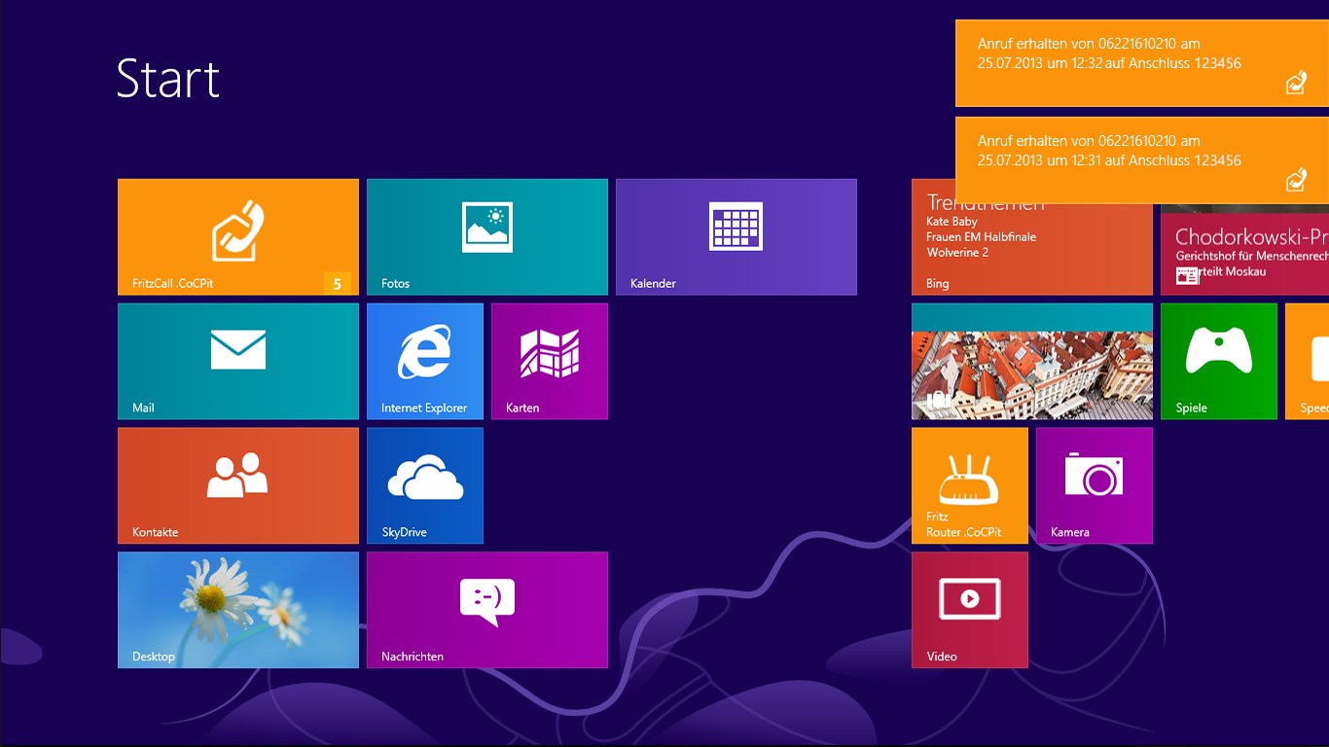Open the Mail tile
The width and height of the screenshot is (1329, 747).
point(238,362)
